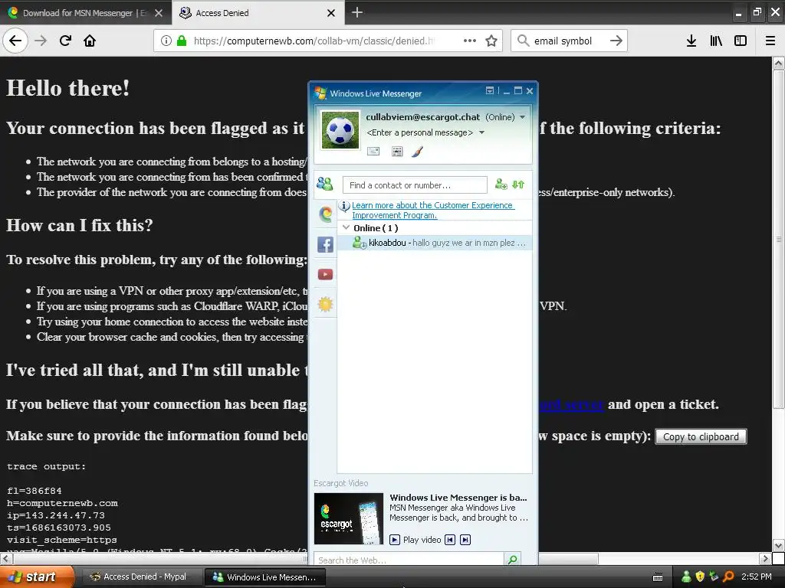Viewport: 785px width, 588px height.
Task: Click the Copy to clipboard button
Action: point(701,436)
